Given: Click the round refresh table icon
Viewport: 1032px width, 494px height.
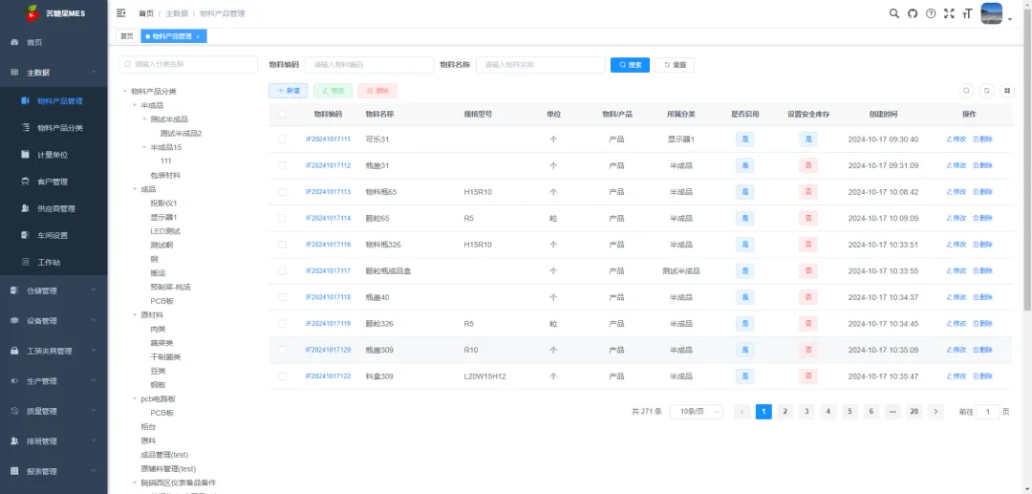Looking at the screenshot, I should tap(987, 91).
